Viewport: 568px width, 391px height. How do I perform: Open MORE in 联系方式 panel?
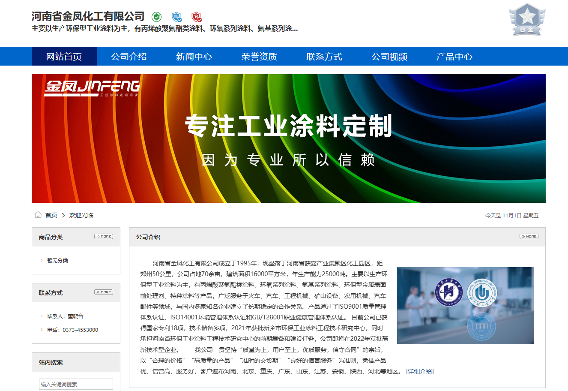tap(104, 292)
